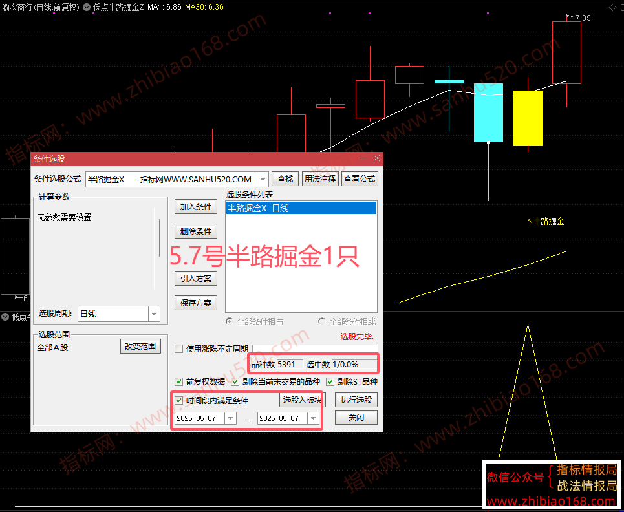The height and width of the screenshot is (512, 624).
Task: Click the MA30: 6.36 indicator label
Action: coord(204,7)
